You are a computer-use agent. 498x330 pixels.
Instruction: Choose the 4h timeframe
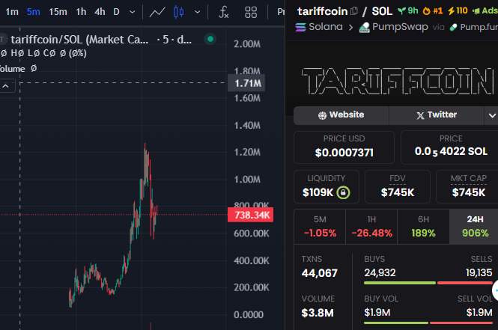pos(100,12)
